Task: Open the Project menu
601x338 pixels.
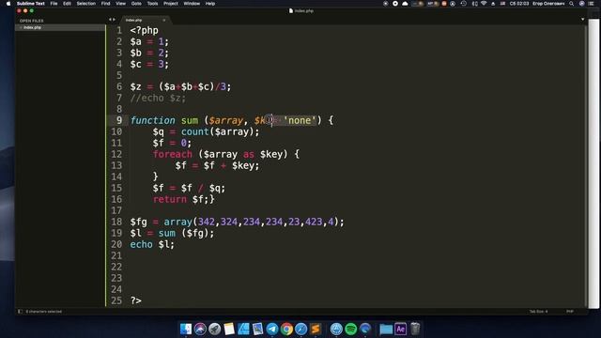Action: 171,4
